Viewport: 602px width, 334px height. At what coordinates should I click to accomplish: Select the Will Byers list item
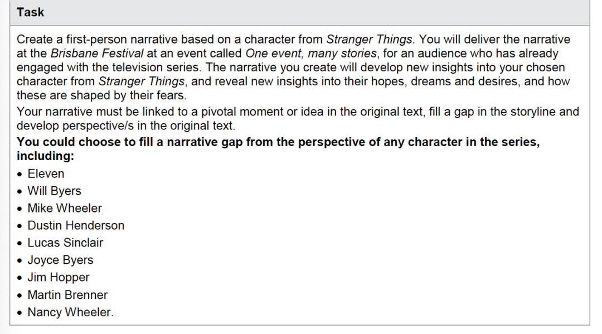(54, 191)
